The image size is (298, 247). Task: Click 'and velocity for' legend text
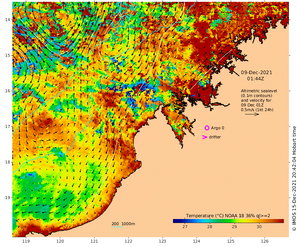click(256, 100)
